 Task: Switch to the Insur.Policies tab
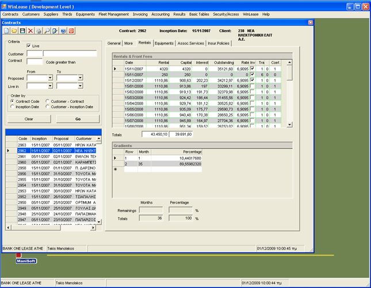point(219,43)
